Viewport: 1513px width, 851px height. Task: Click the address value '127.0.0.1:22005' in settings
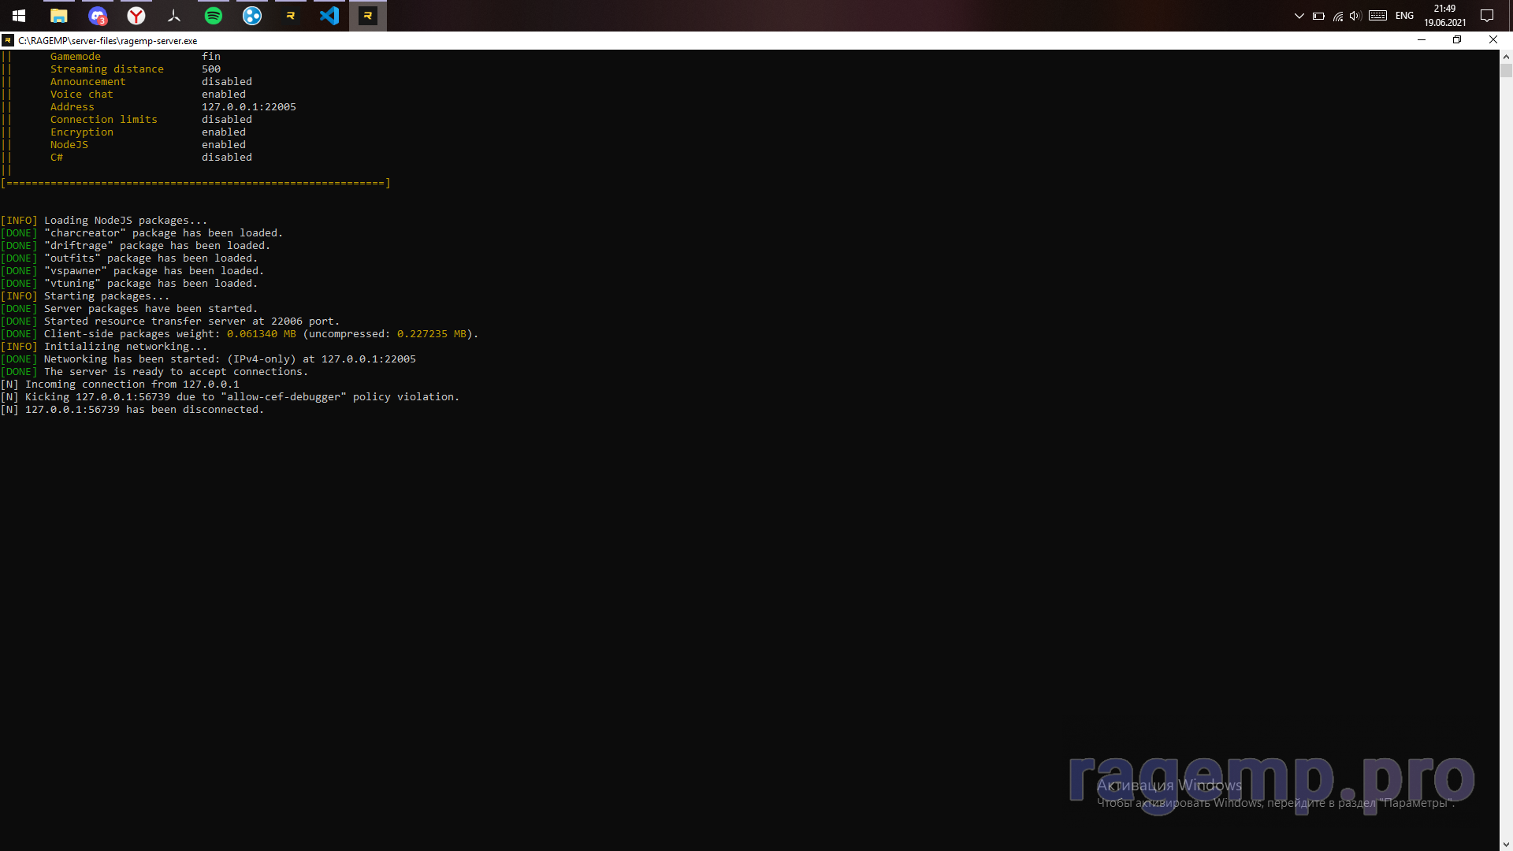coord(249,107)
